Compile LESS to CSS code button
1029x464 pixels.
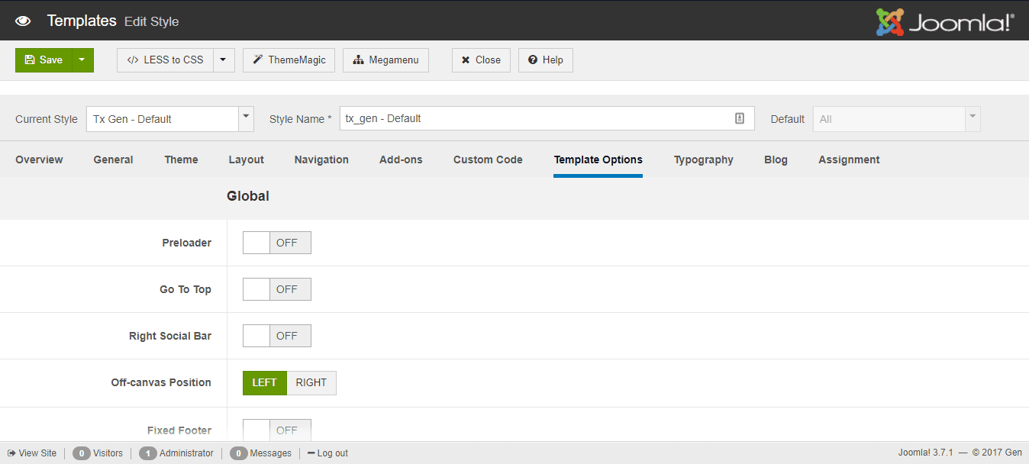click(165, 60)
